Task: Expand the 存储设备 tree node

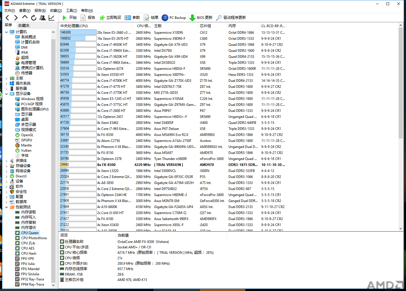Action: (6, 166)
